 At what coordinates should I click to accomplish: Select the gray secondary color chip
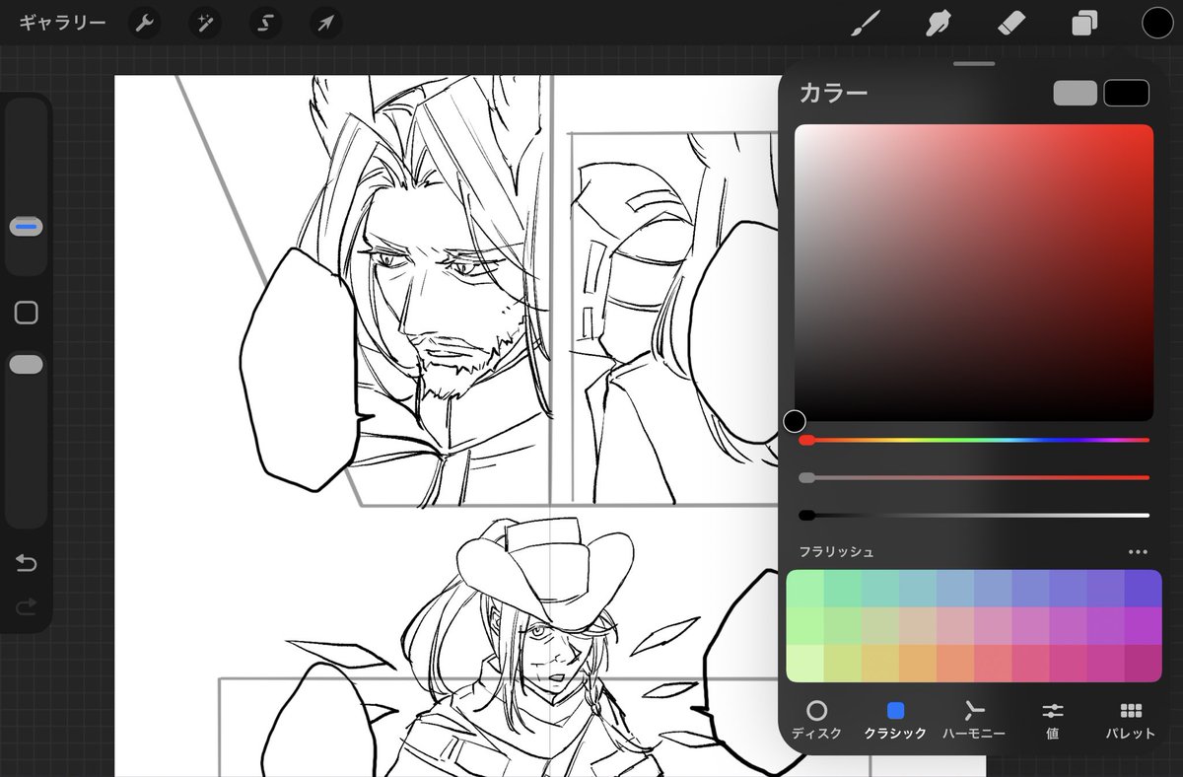point(1076,93)
